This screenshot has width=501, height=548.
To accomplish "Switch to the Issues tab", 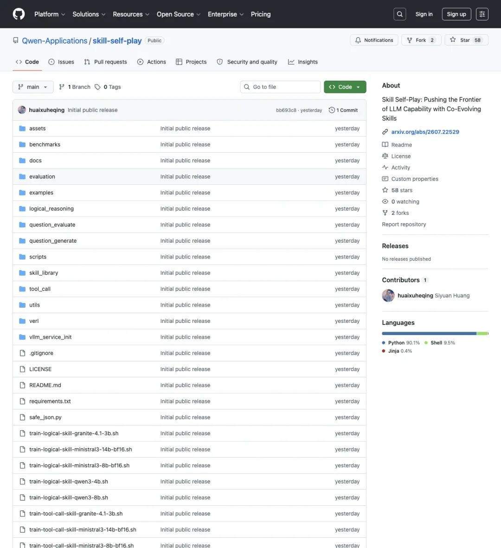I will [x=61, y=62].
